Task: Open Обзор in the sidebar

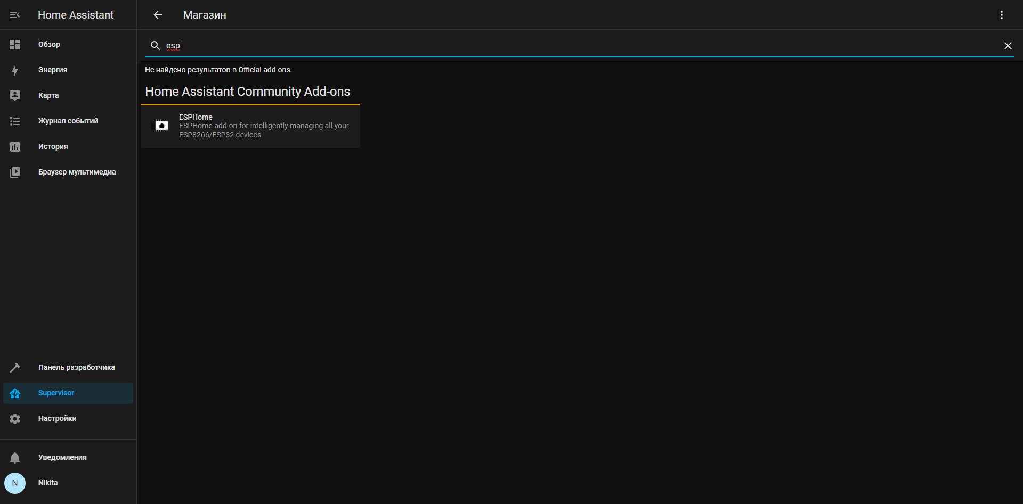Action: (x=68, y=45)
